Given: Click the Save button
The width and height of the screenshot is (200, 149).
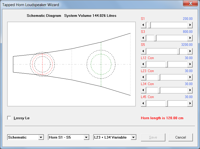Looking at the screenshot, I should tap(153, 137).
